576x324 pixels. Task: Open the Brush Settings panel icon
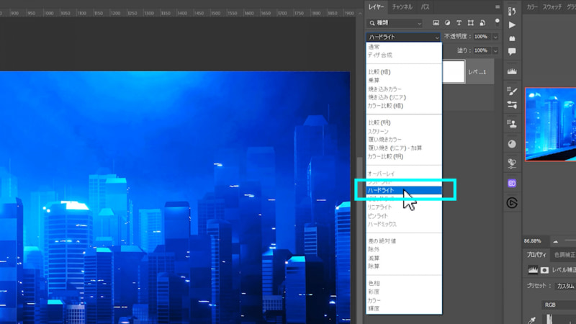click(512, 104)
